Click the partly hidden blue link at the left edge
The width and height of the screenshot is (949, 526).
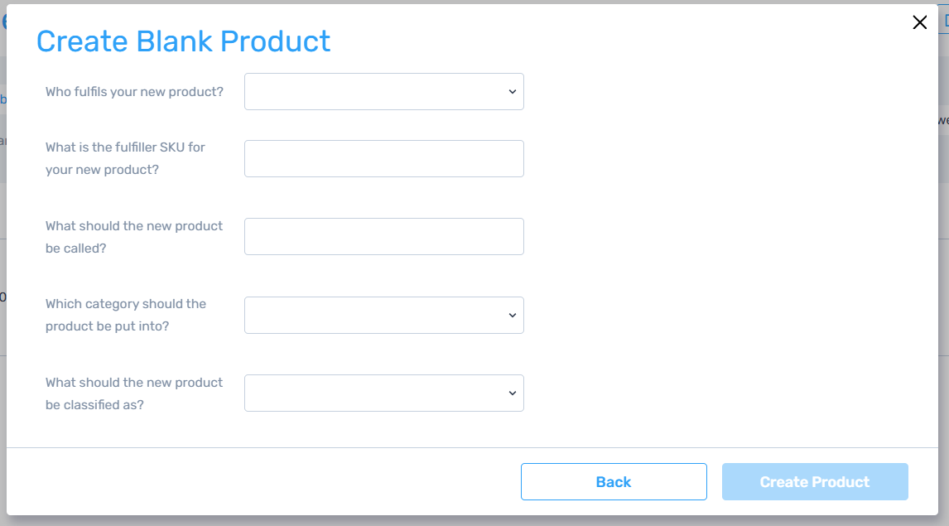click(x=3, y=99)
